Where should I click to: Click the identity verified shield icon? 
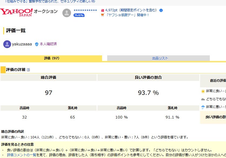[x=37, y=44]
